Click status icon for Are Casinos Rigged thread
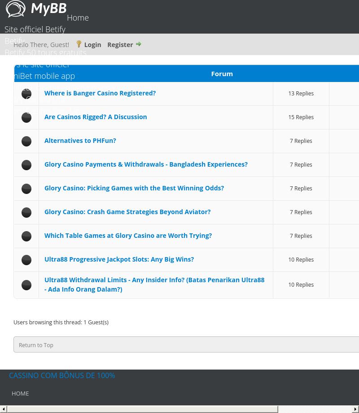 [x=26, y=117]
